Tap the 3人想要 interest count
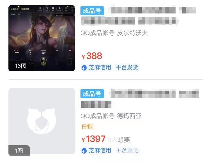 [x=119, y=140]
